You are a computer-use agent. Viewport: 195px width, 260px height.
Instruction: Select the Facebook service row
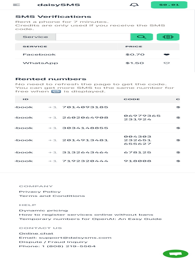pyautogui.click(x=39, y=55)
